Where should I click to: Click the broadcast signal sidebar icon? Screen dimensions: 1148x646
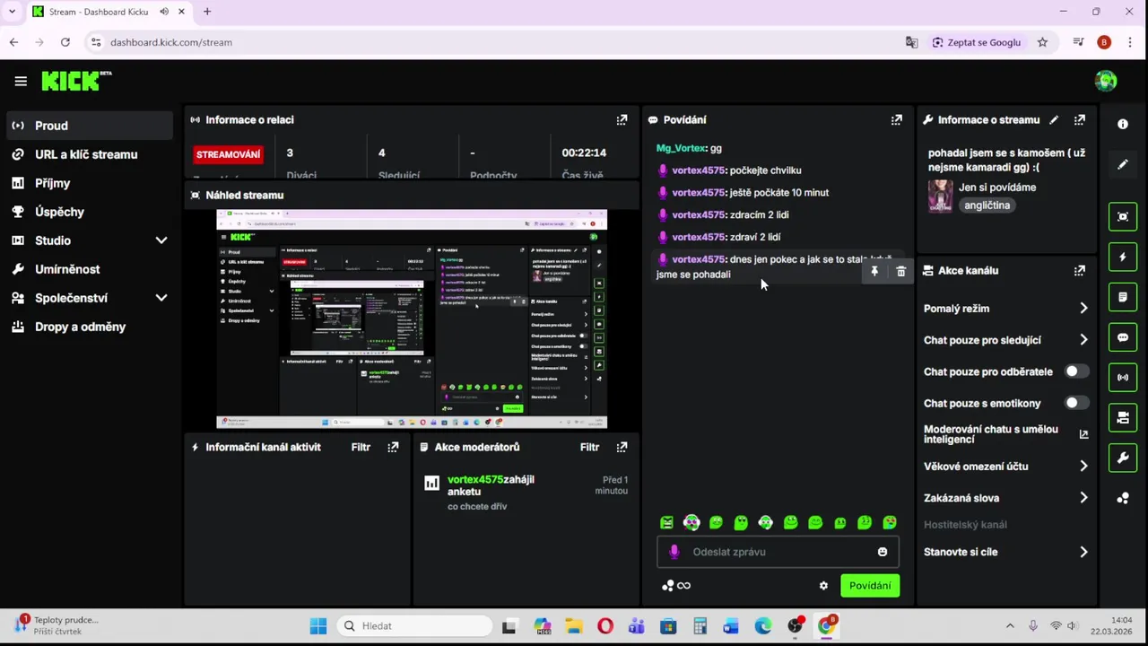click(x=1123, y=377)
